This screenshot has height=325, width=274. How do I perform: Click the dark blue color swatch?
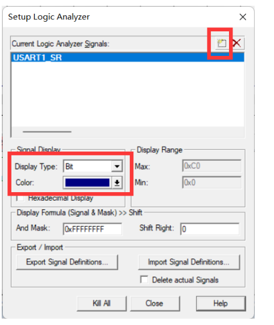point(87,183)
